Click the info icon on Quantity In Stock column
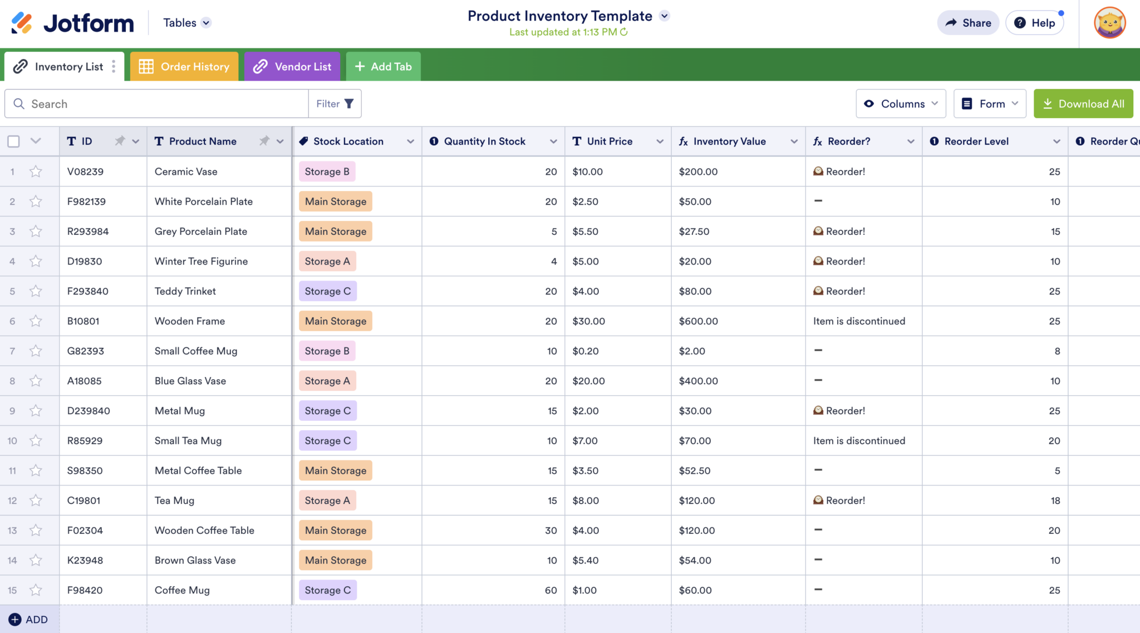The height and width of the screenshot is (633, 1140). [x=434, y=141]
